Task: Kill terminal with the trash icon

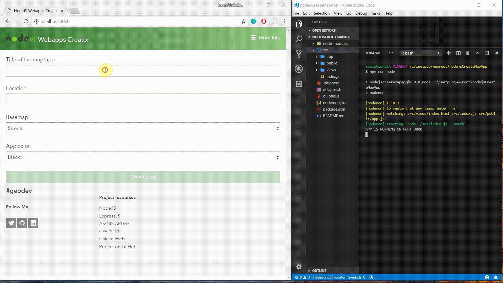Action: [468, 53]
